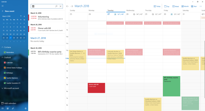
Task: Switch to Day view
Action: point(167,6)
